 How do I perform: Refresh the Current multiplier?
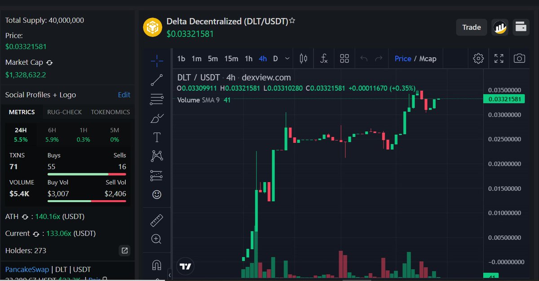pyautogui.click(x=36, y=234)
